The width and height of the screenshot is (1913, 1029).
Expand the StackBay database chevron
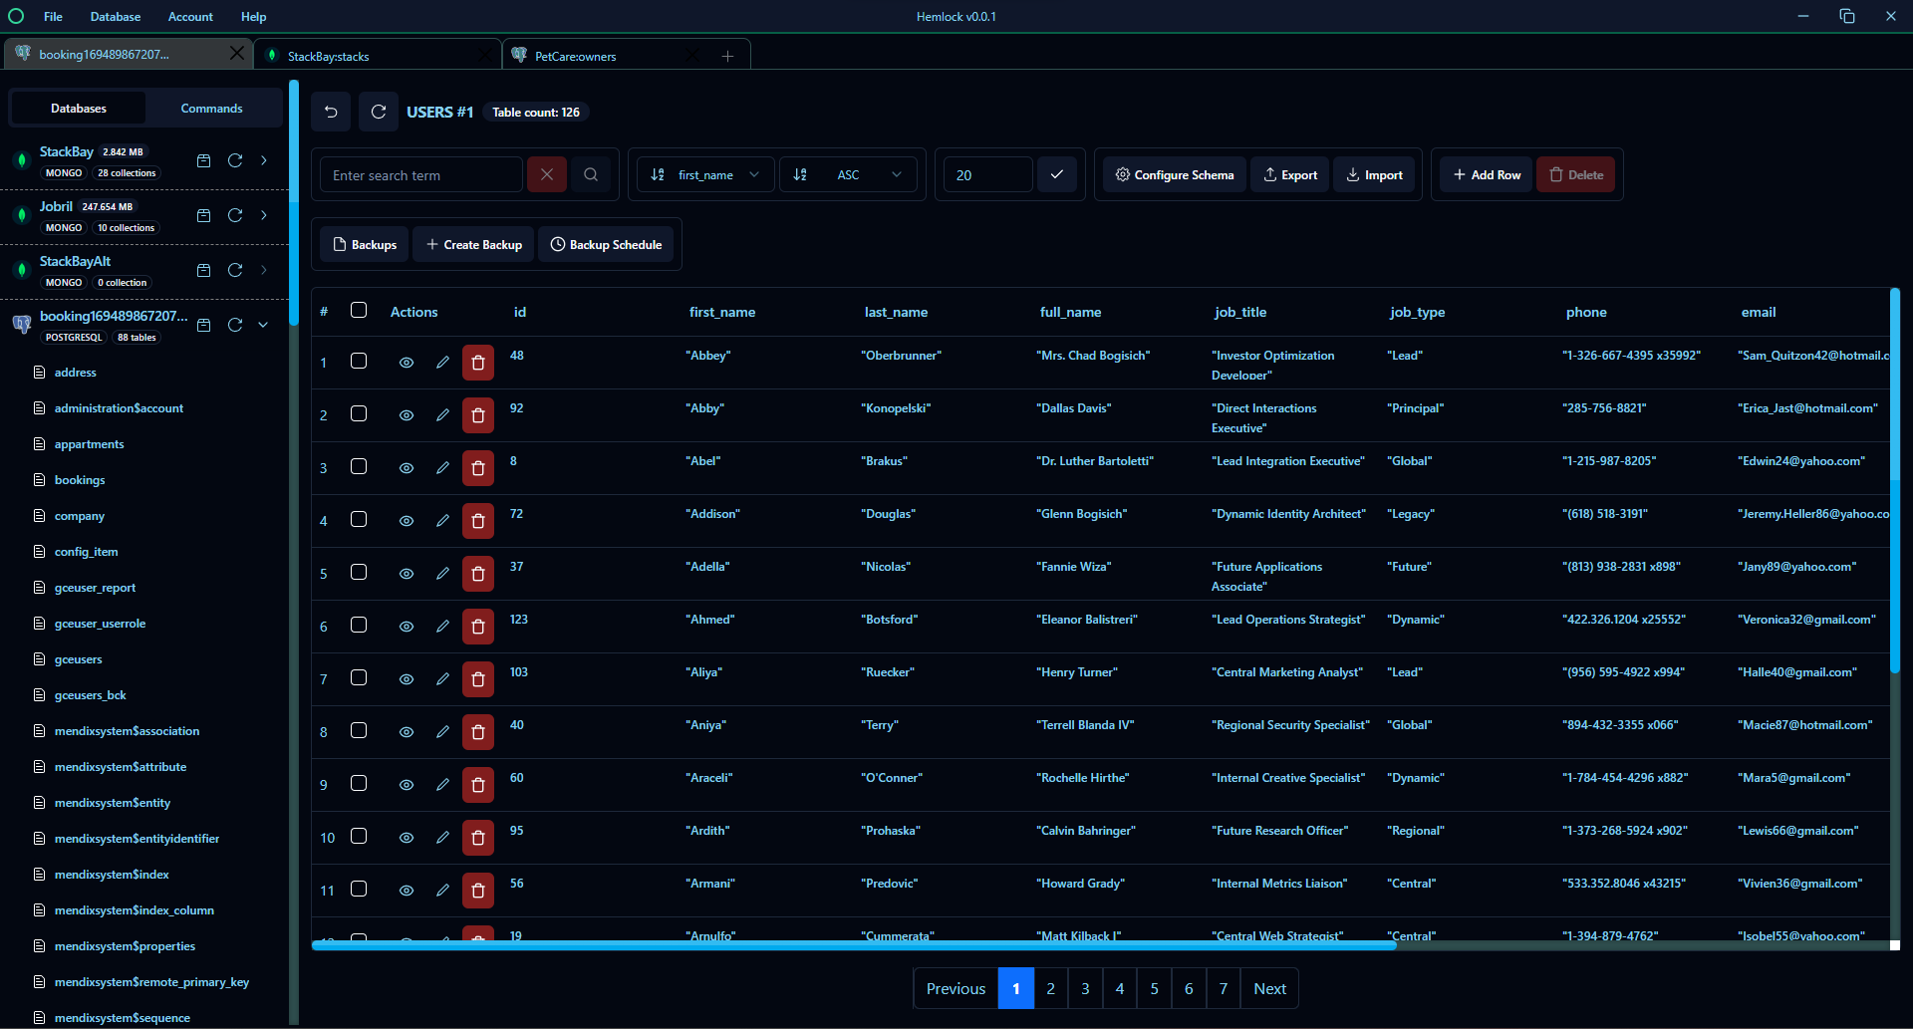[x=264, y=160]
